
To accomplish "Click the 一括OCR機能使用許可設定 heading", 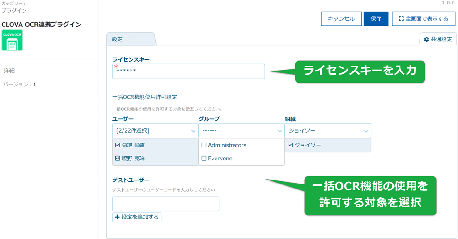I will point(144,97).
